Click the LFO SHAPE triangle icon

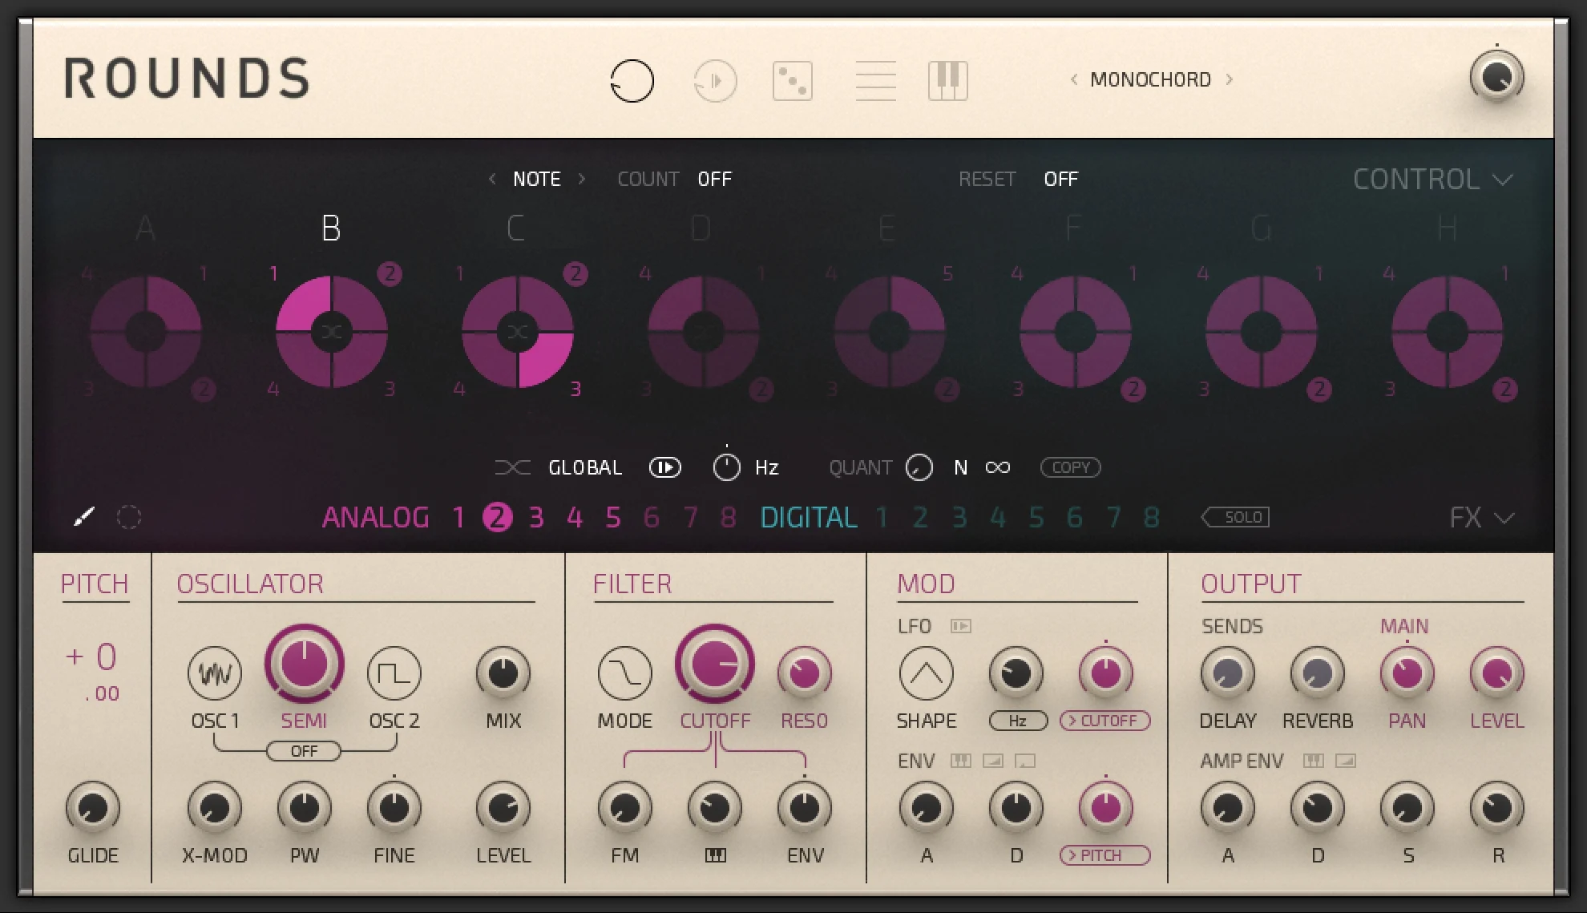click(x=927, y=673)
